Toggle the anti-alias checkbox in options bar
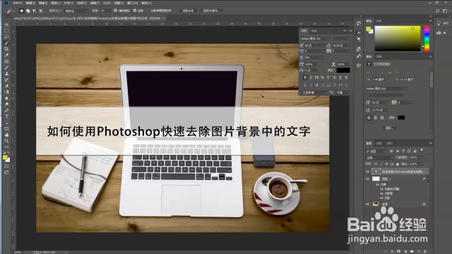This screenshot has height=254, width=452. [116, 11]
